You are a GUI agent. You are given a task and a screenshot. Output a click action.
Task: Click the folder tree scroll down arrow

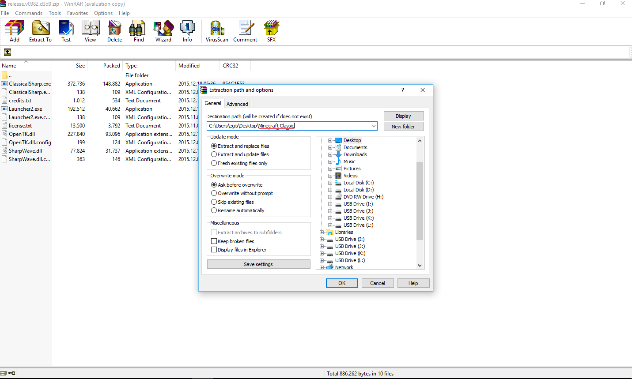[420, 266]
